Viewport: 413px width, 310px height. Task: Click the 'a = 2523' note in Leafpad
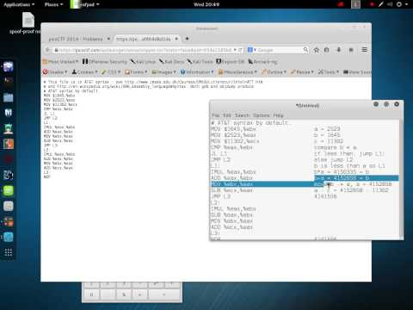(x=327, y=129)
